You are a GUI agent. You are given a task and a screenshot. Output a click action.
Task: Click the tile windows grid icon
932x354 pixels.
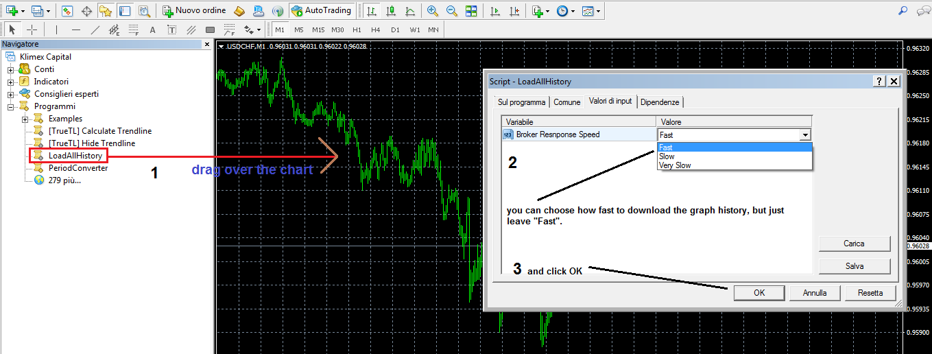(x=471, y=11)
